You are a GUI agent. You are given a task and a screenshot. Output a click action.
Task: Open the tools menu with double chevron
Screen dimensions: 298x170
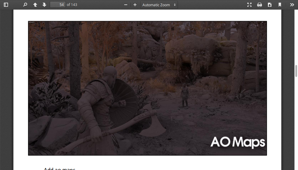(x=292, y=5)
